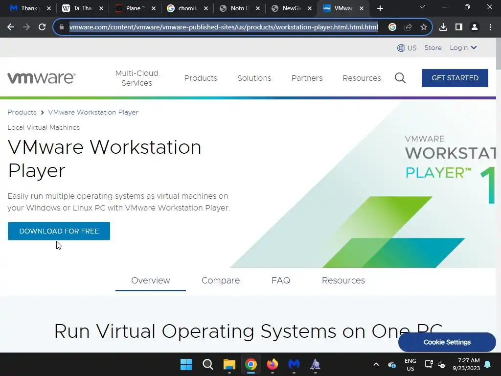Open a new tab with plus button
This screenshot has width=501, height=376.
[x=380, y=8]
